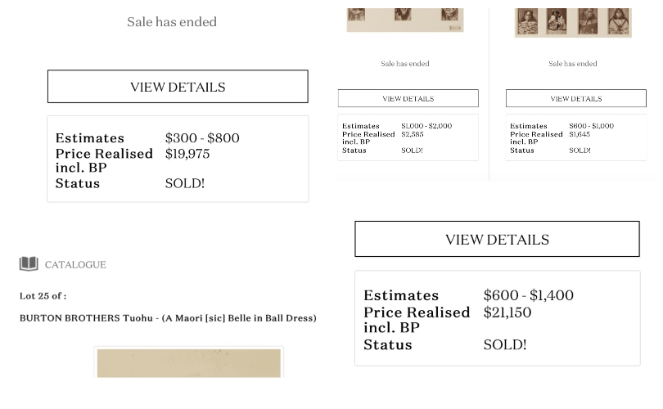Click the Tuohu lot image below the title
The height and width of the screenshot is (409, 663).
pyautogui.click(x=188, y=362)
